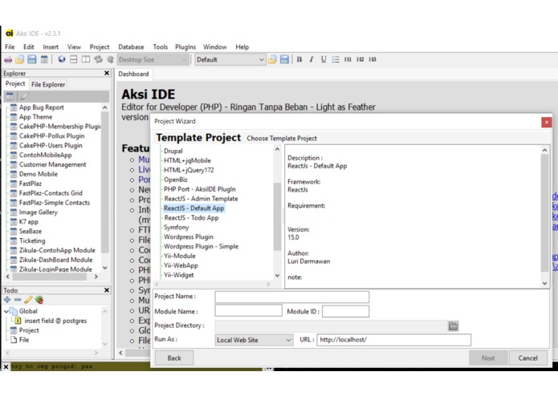Image resolution: width=558 pixels, height=396 pixels.
Task: Select App Bug Report project in Explorer
Action: (41, 107)
